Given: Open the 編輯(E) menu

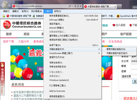Looking at the screenshot, I should [16, 11].
